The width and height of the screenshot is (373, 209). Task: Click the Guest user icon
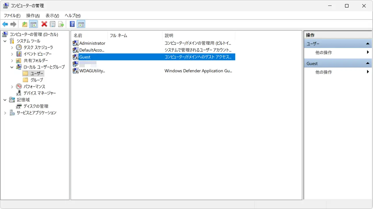point(75,57)
